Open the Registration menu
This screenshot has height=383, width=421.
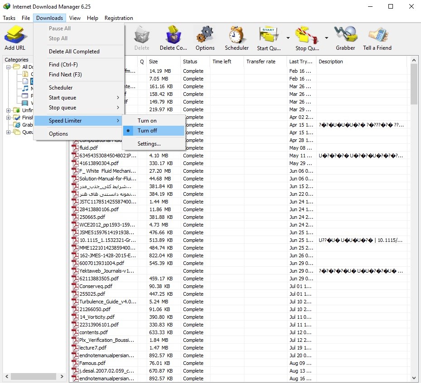point(119,18)
